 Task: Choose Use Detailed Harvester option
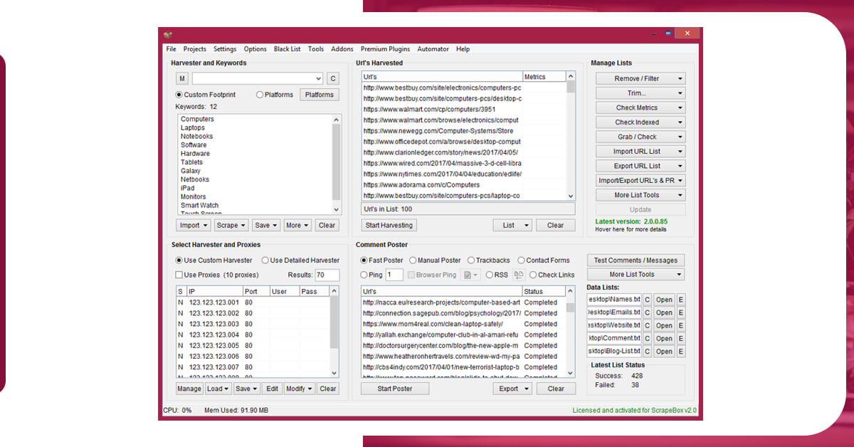coord(265,261)
